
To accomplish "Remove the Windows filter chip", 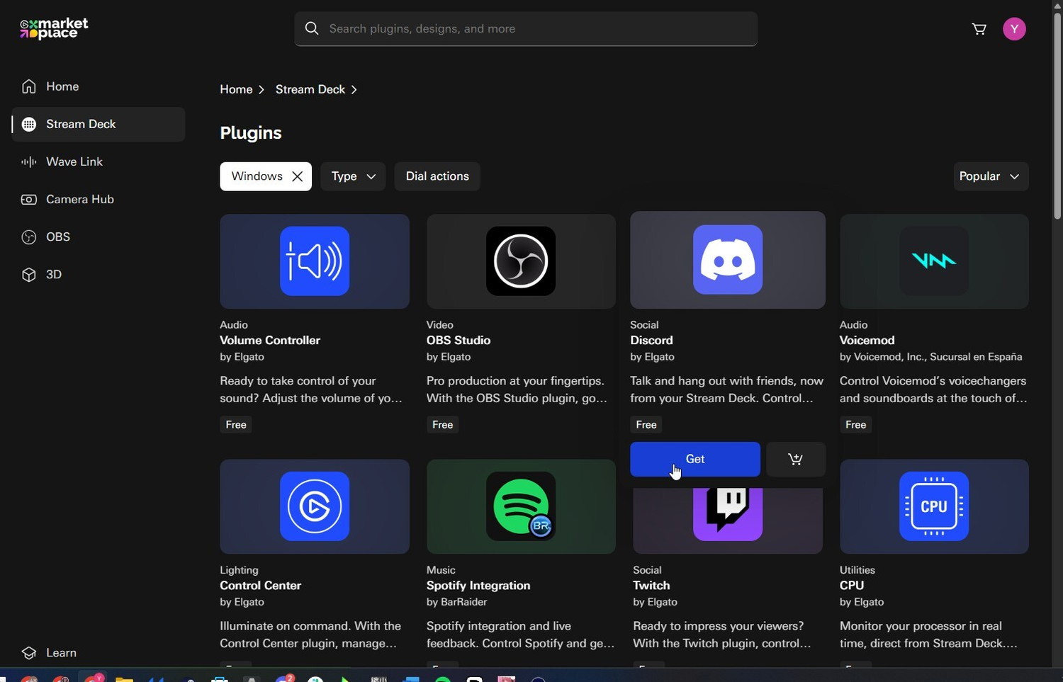I will (x=298, y=177).
